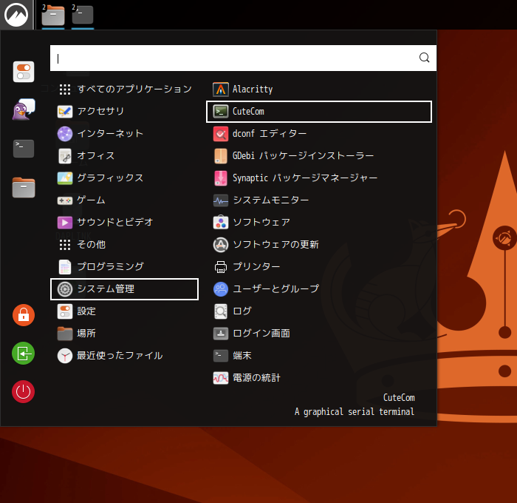Screen dimensions: 517x503
Task: Select すべてのアプリケーション category
Action: [124, 90]
